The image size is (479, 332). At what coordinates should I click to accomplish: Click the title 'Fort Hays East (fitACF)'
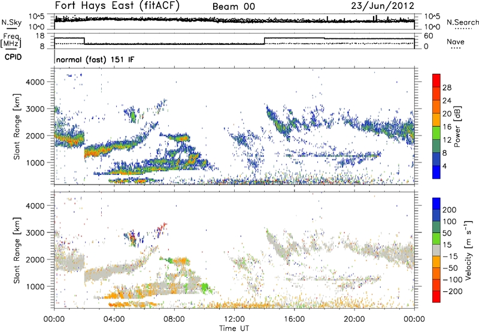[117, 6]
